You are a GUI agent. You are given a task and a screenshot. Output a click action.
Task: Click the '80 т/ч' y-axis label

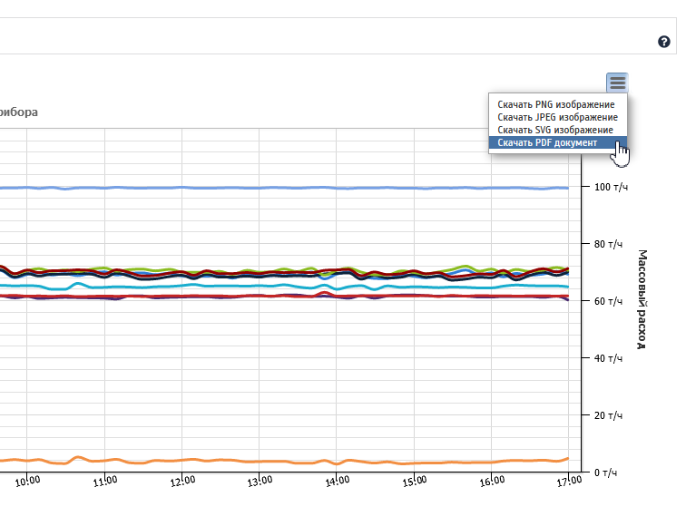coord(608,244)
